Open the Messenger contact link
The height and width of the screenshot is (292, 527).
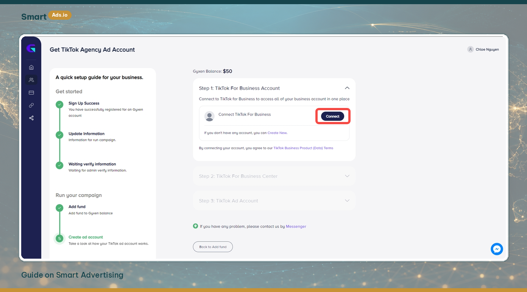coord(296,226)
